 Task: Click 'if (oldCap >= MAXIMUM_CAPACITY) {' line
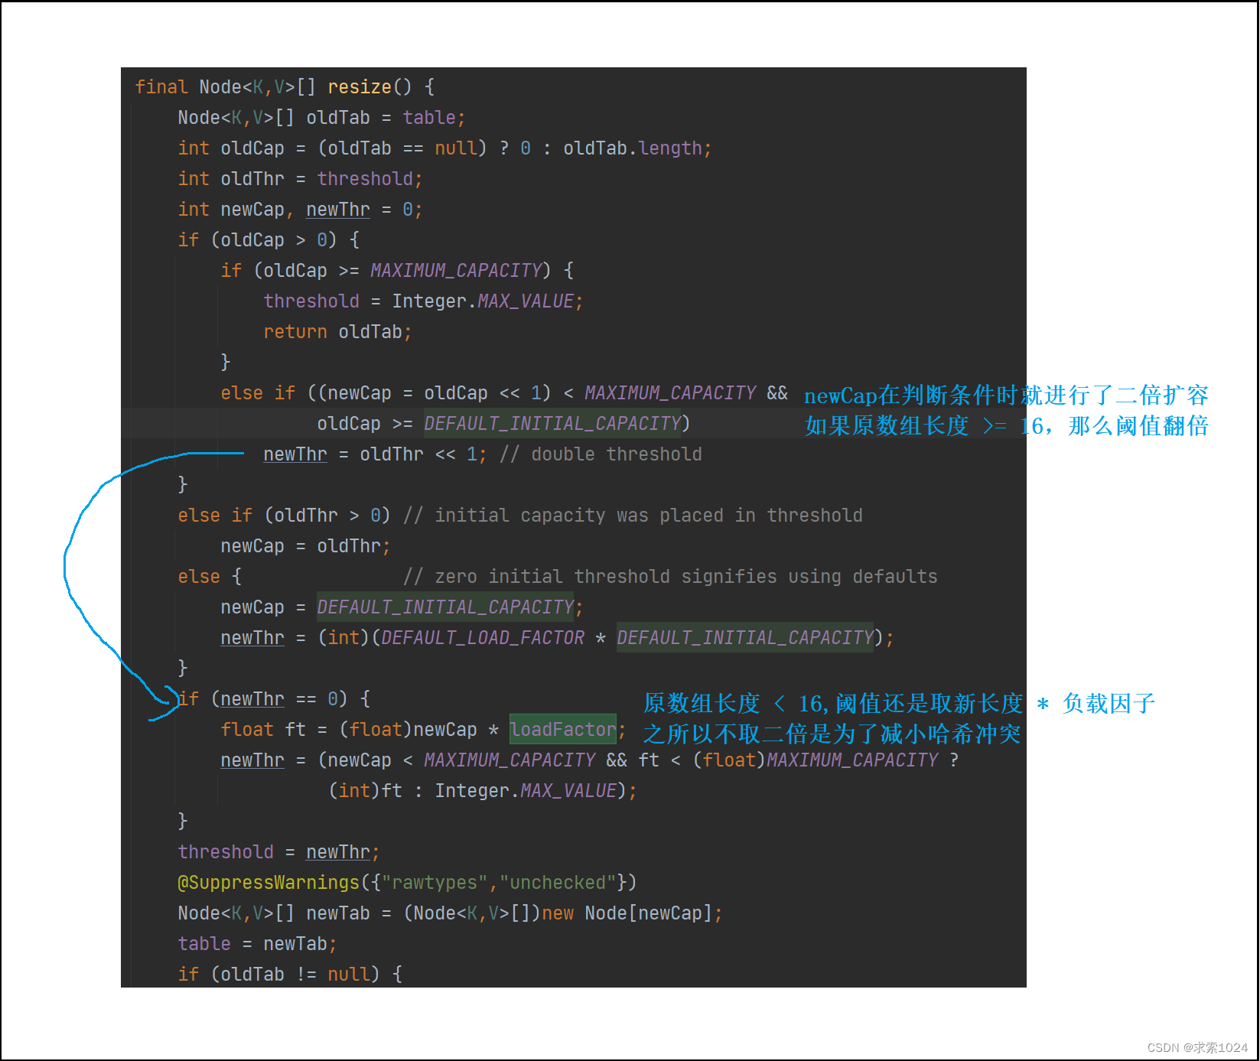click(397, 271)
